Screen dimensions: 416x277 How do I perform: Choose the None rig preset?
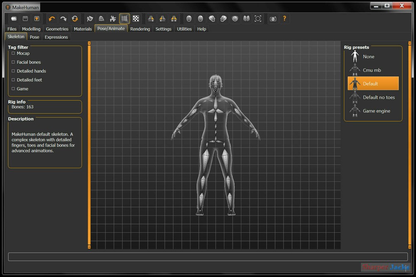point(373,57)
